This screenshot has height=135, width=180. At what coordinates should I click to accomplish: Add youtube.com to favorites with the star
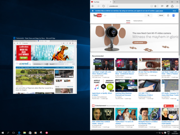[x=155, y=6]
